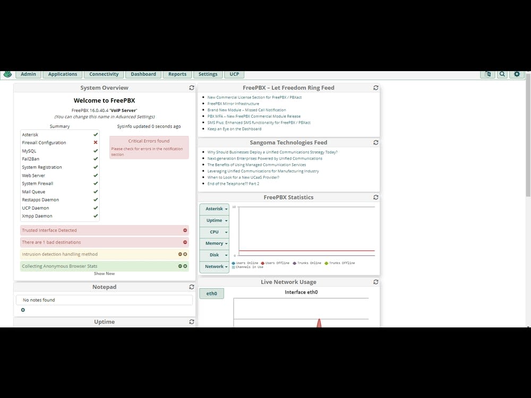
Task: Refresh the Notepad panel
Action: coord(192,287)
